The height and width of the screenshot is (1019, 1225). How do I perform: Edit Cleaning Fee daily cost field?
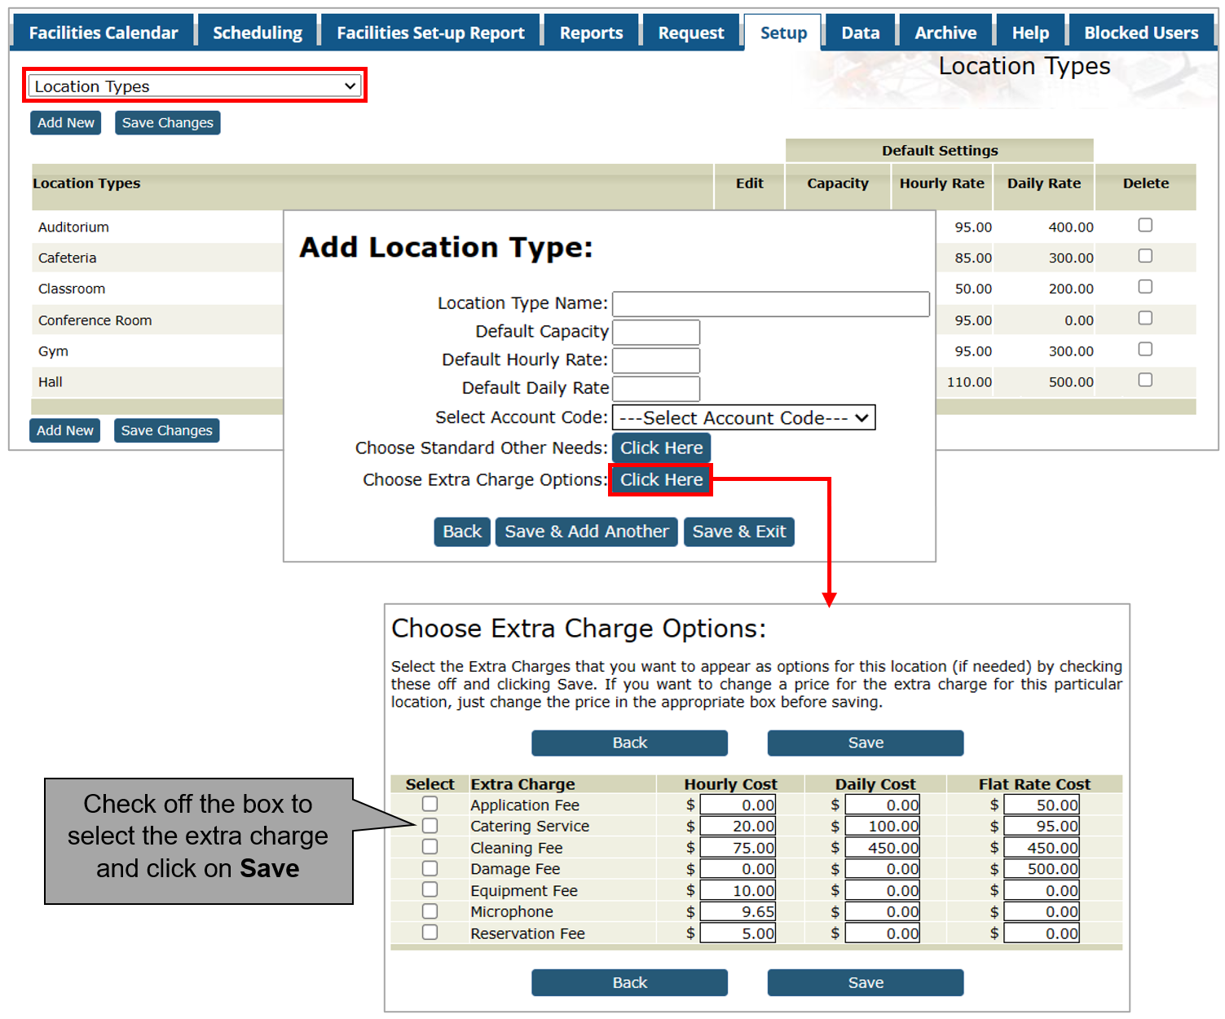[x=883, y=848]
